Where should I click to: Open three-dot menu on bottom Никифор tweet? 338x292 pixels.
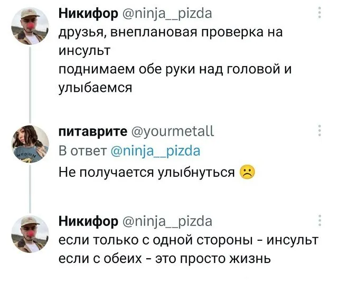click(x=318, y=221)
